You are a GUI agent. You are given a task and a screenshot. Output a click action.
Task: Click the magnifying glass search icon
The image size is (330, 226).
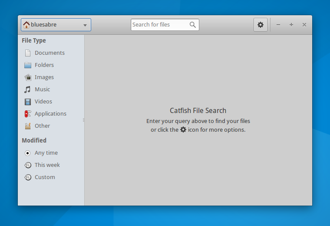pyautogui.click(x=192, y=25)
